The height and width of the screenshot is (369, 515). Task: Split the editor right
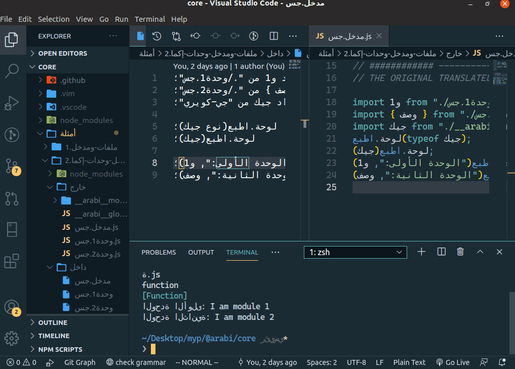(x=273, y=36)
